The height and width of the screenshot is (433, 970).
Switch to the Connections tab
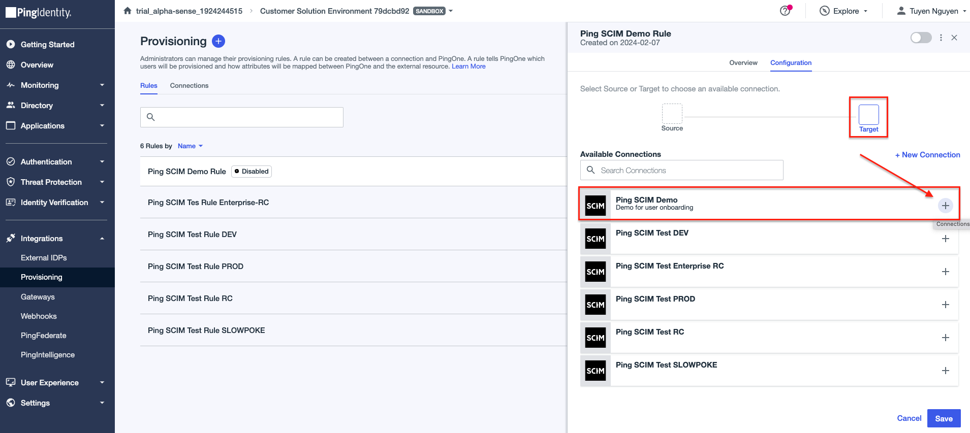pos(189,85)
